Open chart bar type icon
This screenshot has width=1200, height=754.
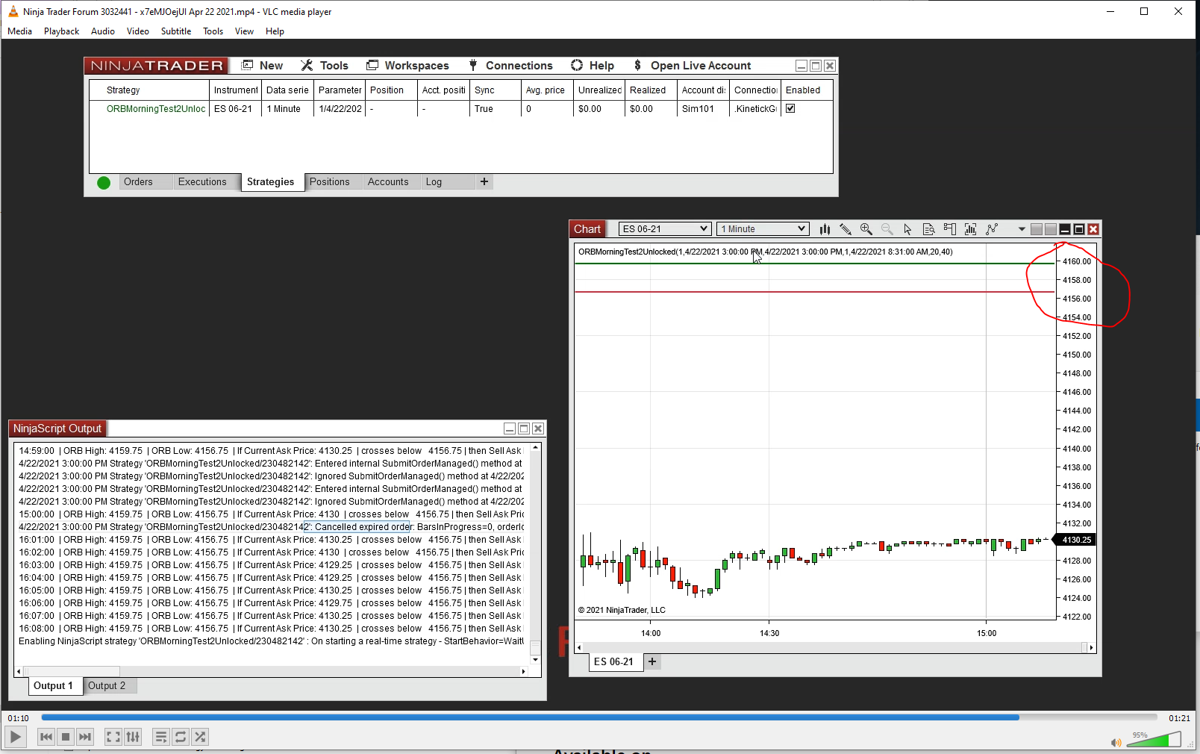(825, 229)
